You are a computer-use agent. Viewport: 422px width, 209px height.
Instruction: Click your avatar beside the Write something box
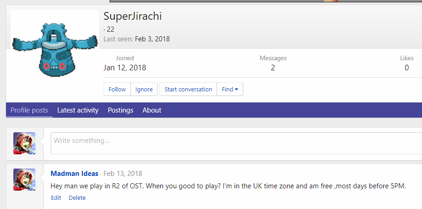[x=24, y=143]
